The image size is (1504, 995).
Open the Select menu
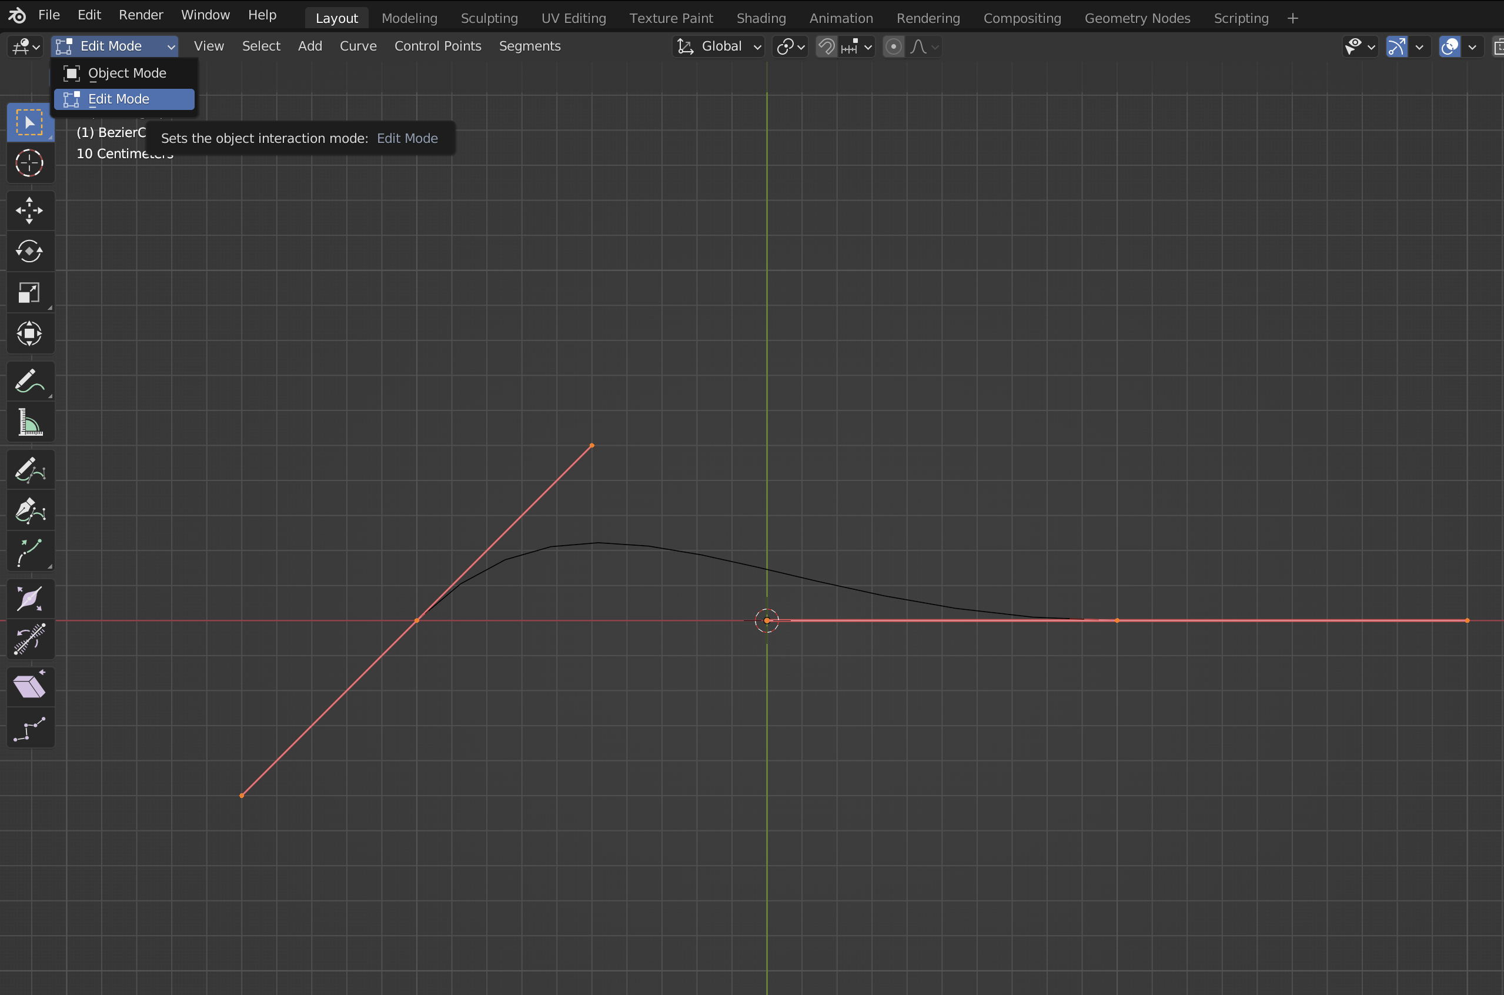coord(261,46)
